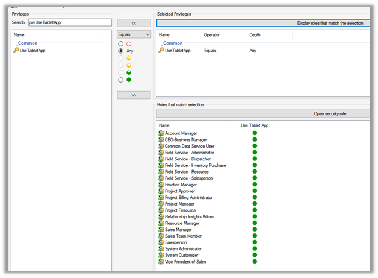
Task: Click green privilege dot for Practice Manager
Action: point(255,185)
